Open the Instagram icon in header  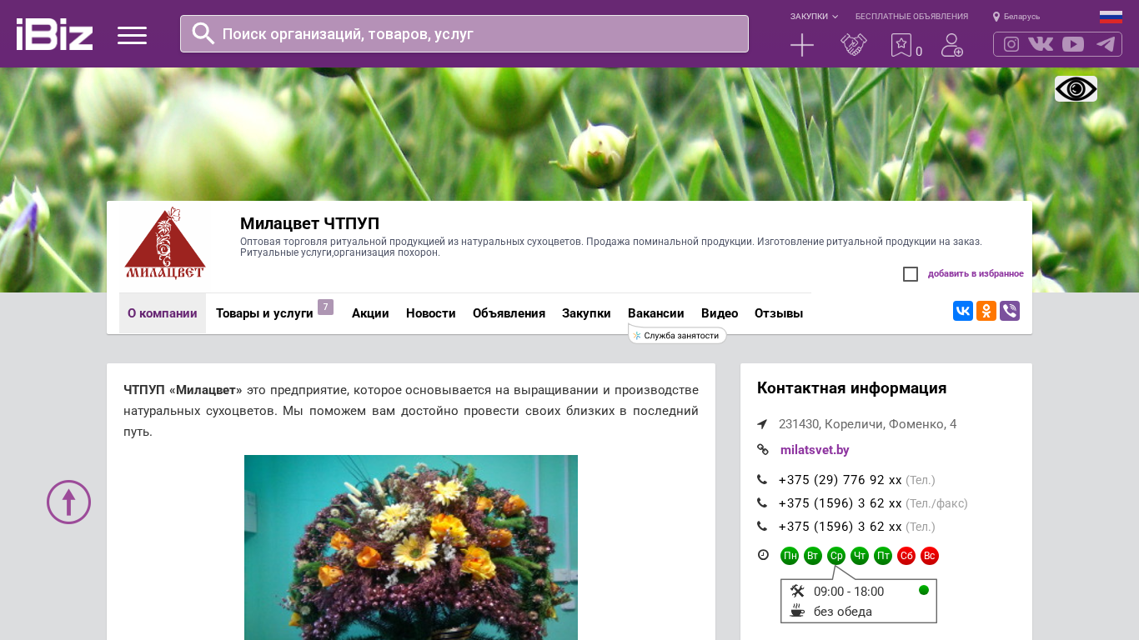tap(1011, 44)
